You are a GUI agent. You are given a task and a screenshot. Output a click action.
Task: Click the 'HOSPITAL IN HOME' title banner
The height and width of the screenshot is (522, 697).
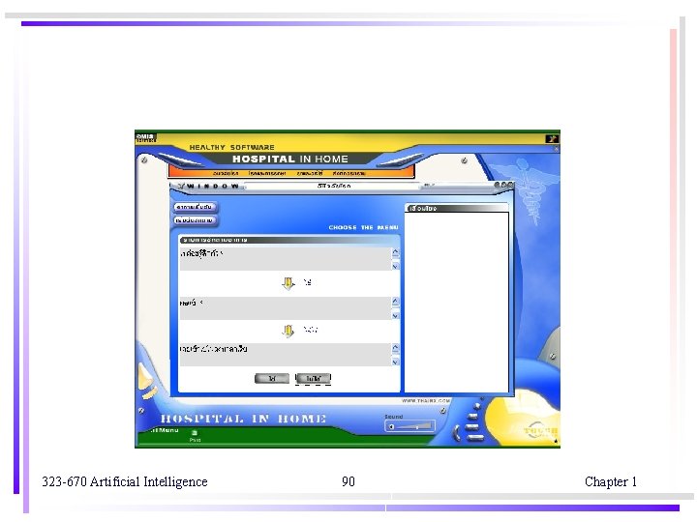pyautogui.click(x=289, y=159)
